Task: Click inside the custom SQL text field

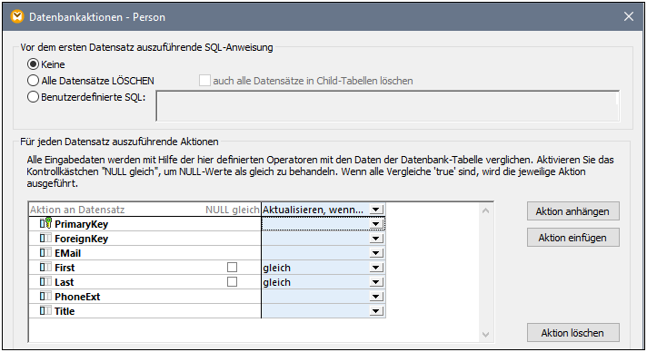Action: [x=387, y=106]
